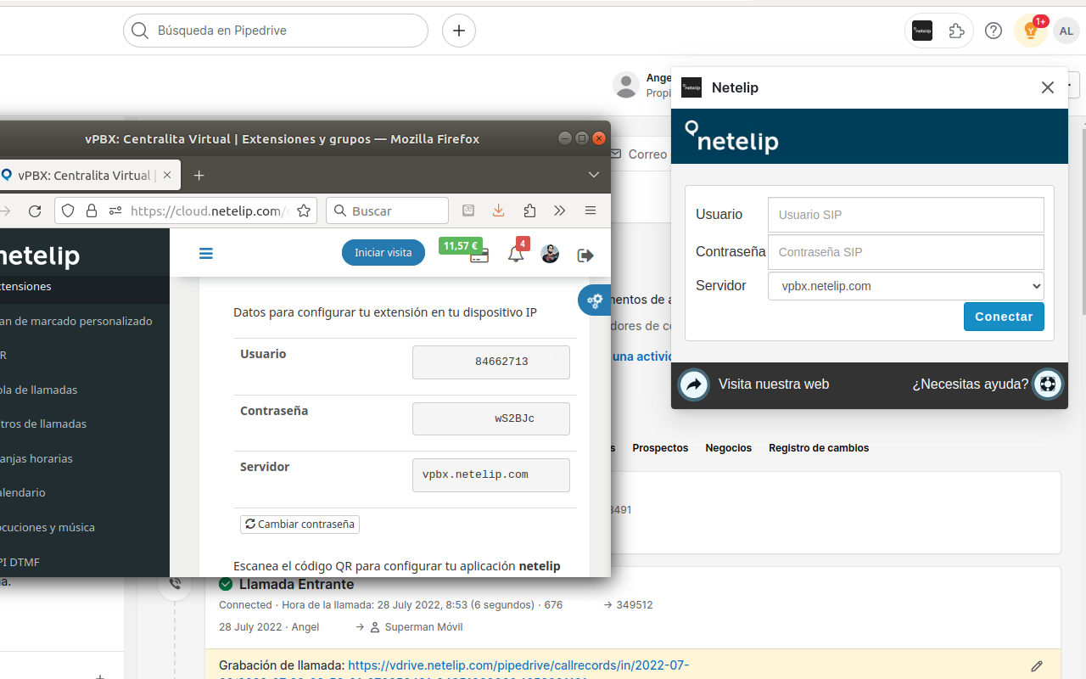Click the netelip logout icon
Image resolution: width=1086 pixels, height=679 pixels.
(x=585, y=255)
